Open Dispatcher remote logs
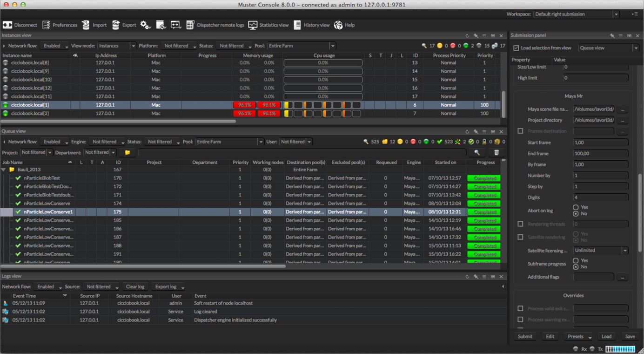 pos(190,25)
